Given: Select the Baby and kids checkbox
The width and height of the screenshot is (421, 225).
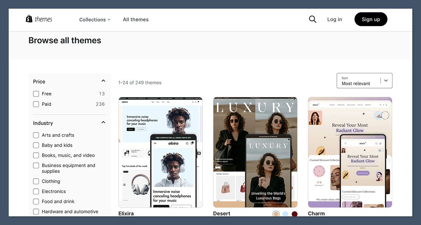Looking at the screenshot, I should point(36,145).
